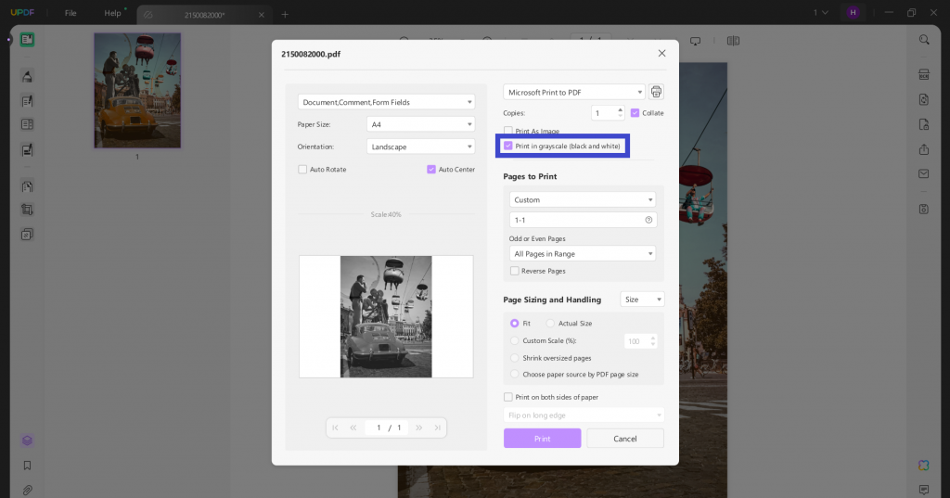Select page 1 thumbnail in sidebar
Viewport: 950px width, 498px height.
click(x=137, y=90)
